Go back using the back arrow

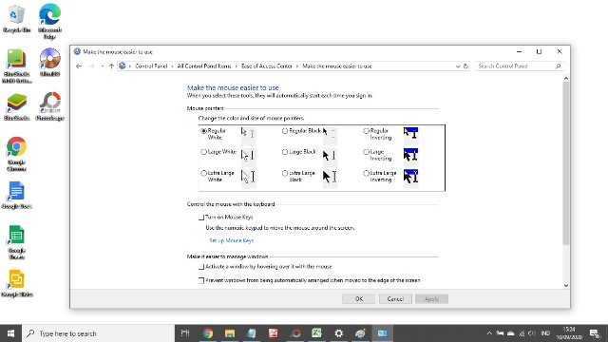coord(79,66)
